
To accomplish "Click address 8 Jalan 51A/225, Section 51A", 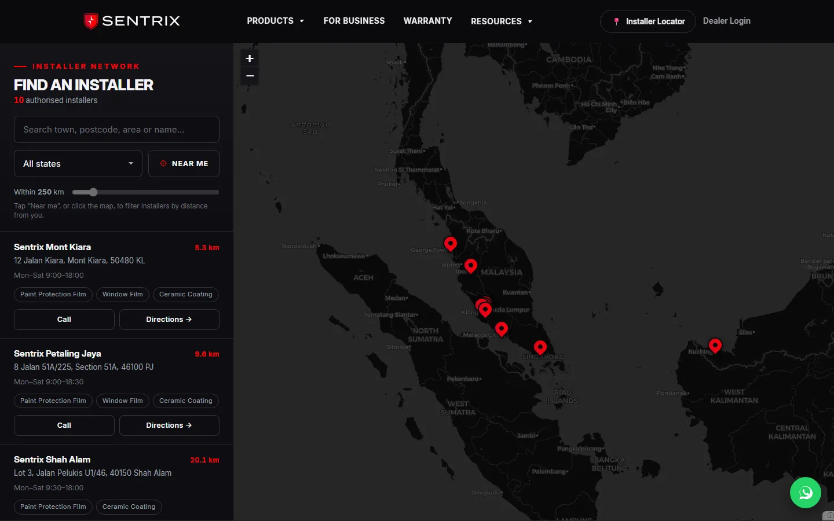I will [84, 367].
